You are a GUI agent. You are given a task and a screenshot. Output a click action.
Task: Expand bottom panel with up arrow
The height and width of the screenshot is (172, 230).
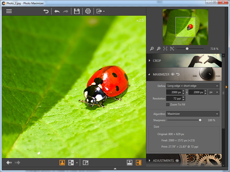tap(115, 169)
